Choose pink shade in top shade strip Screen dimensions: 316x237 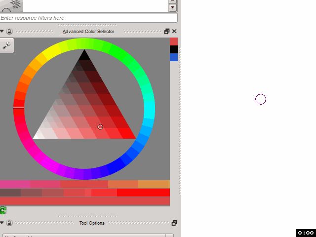click(15, 184)
